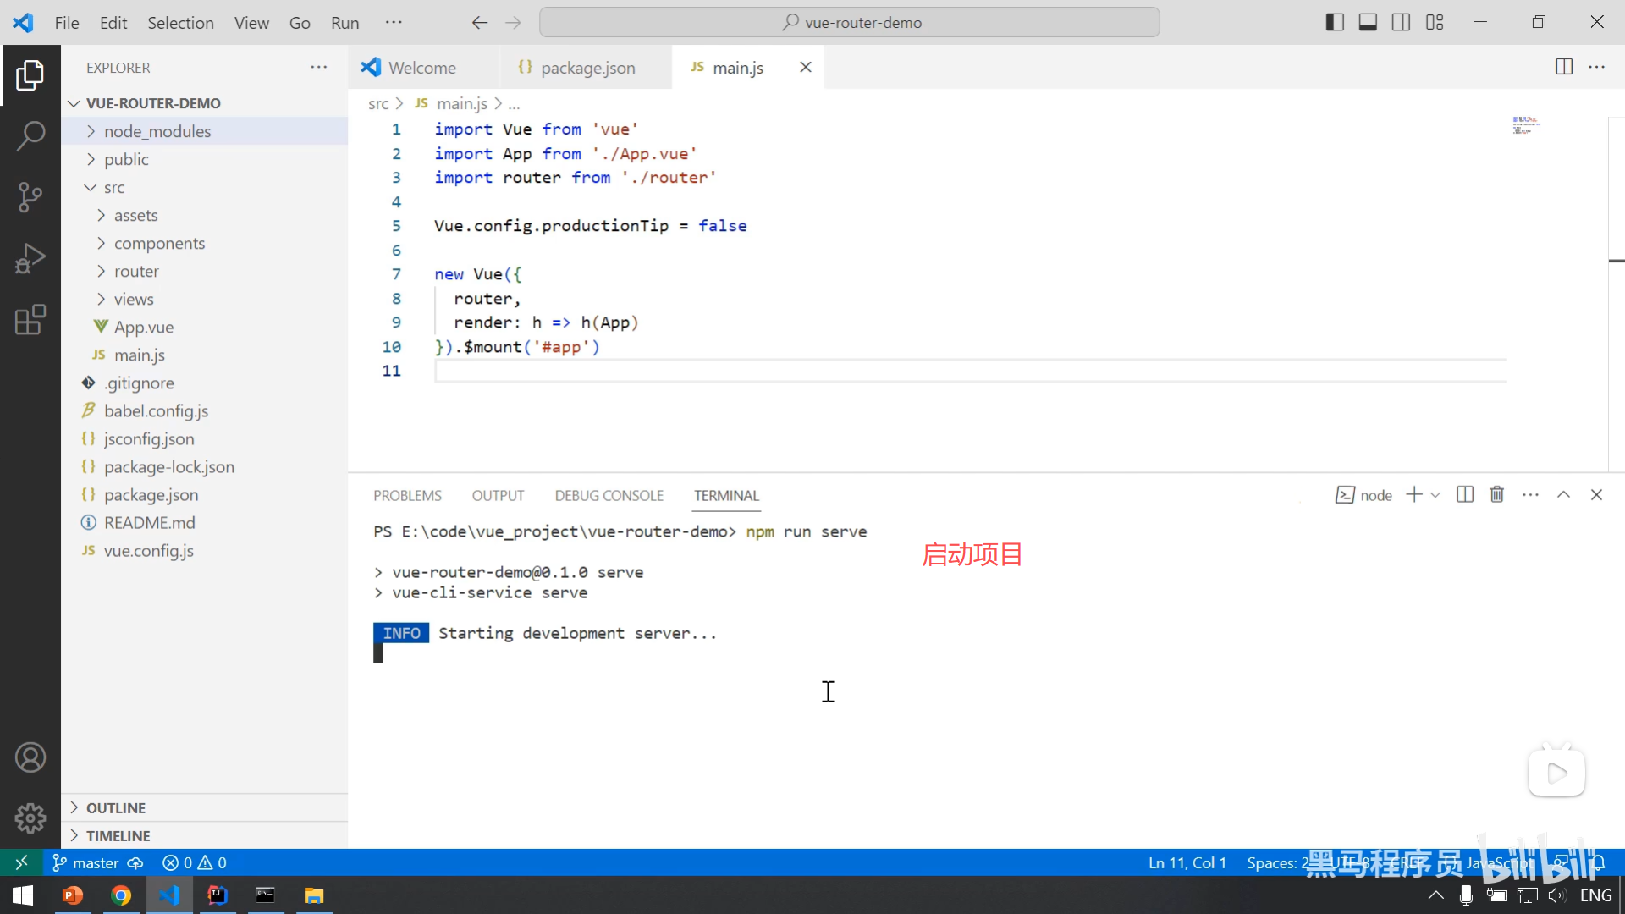Screen dimensions: 1625x914
Task: Open the Search view in activity bar
Action: coord(30,135)
